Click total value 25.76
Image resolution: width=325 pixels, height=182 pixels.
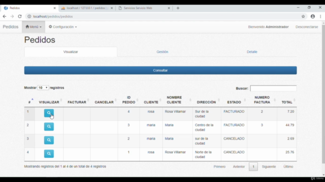[x=290, y=152]
